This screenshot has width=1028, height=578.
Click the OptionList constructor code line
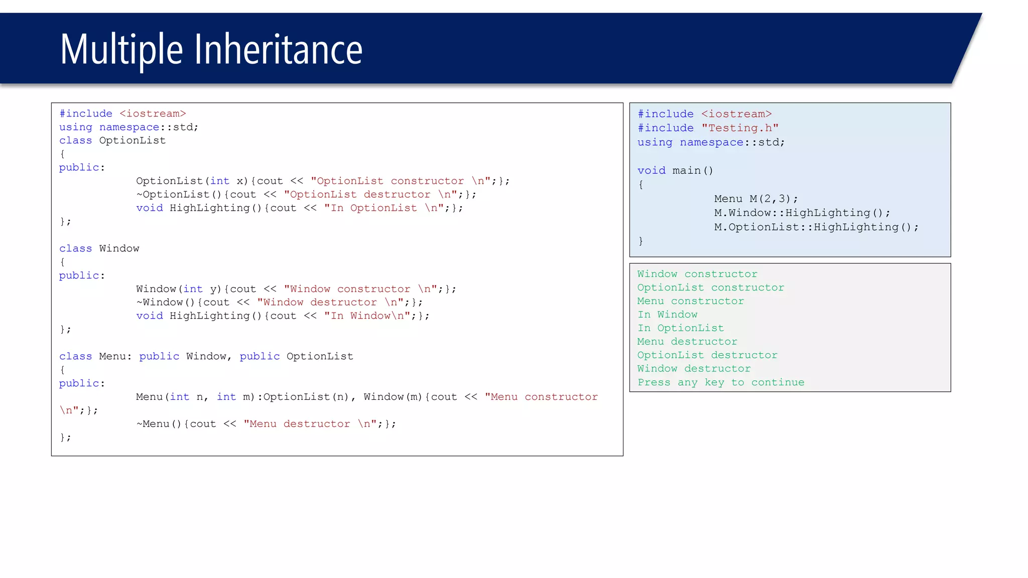pos(322,181)
